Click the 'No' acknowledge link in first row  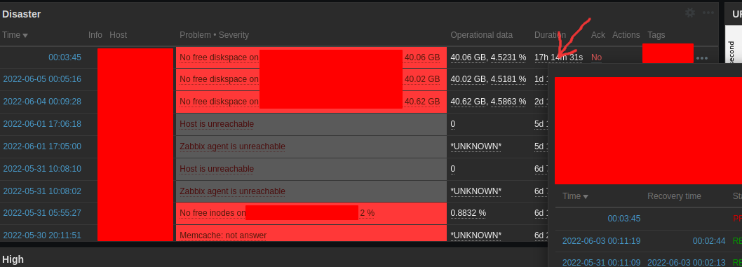click(596, 57)
